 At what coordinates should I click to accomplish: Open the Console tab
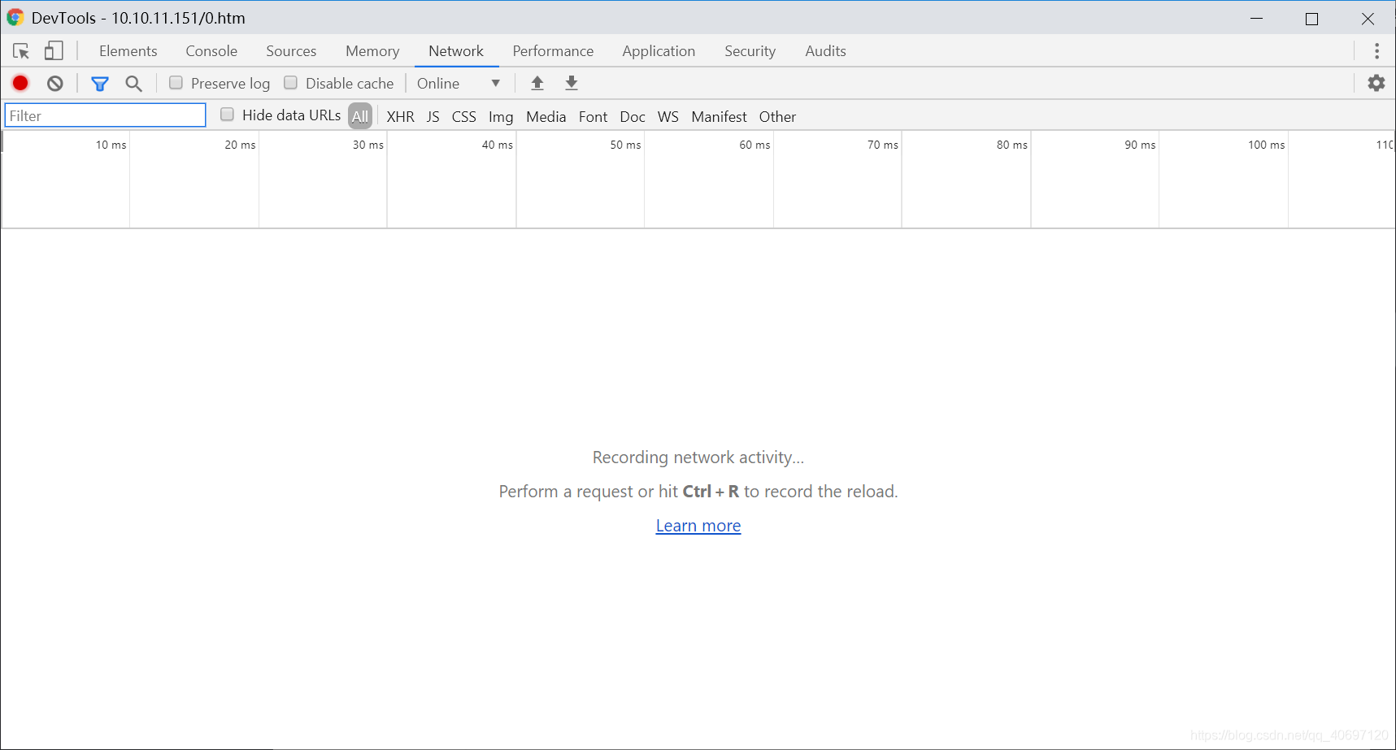click(211, 51)
